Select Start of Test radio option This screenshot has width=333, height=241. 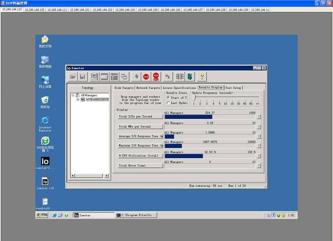coord(168,98)
